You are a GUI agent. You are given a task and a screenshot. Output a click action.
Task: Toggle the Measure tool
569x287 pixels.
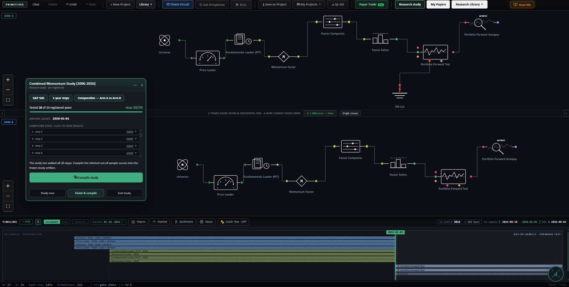[80, 222]
